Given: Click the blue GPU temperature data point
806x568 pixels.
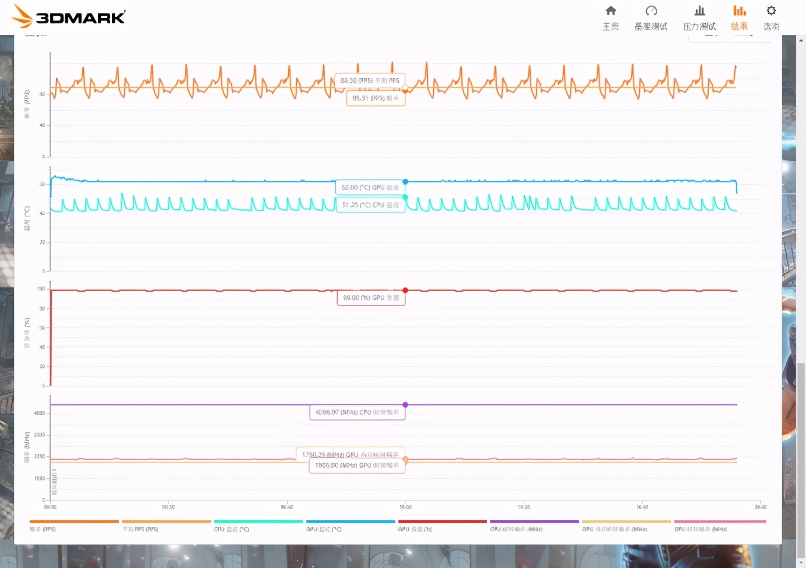Looking at the screenshot, I should point(405,182).
